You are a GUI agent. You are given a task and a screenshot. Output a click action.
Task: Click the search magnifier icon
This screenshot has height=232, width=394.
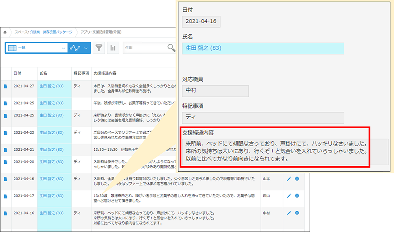pos(171,48)
